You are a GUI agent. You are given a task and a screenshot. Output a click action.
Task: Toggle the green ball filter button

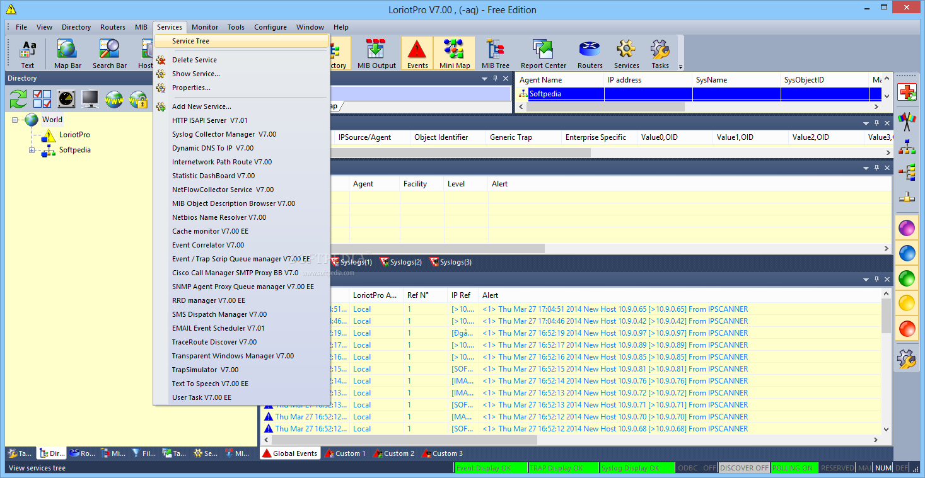pos(907,278)
